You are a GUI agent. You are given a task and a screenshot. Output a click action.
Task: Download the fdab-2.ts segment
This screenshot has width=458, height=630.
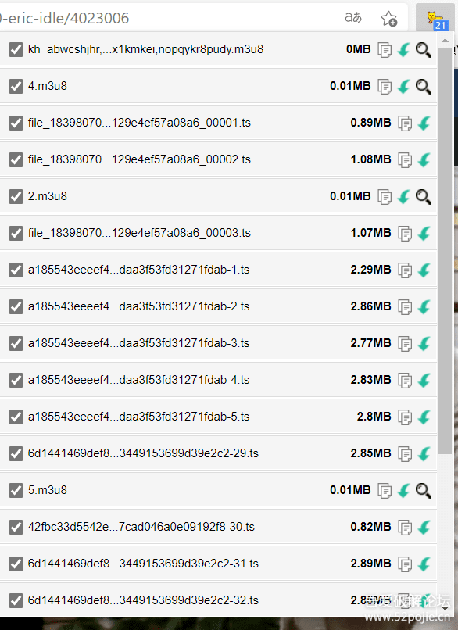(x=424, y=307)
